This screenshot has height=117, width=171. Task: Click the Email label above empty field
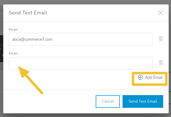click(13, 53)
